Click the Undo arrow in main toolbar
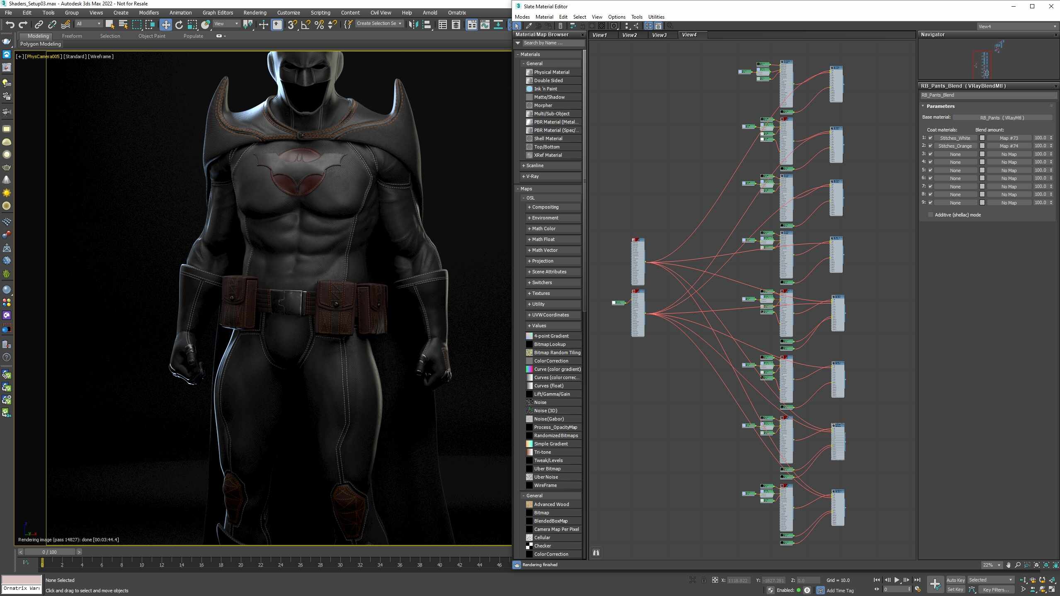 coord(10,24)
